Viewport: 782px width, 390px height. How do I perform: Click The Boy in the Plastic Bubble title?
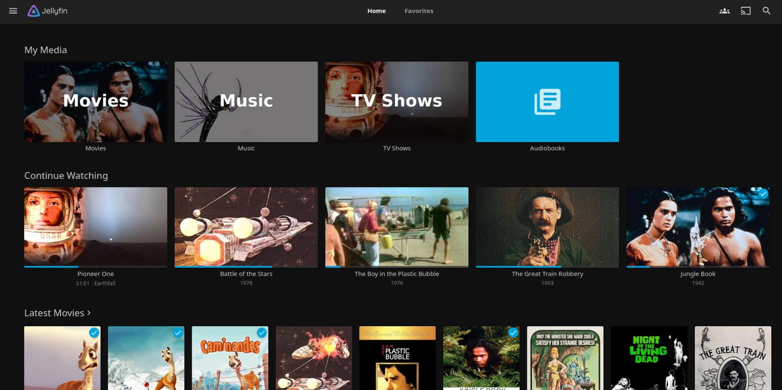coord(397,274)
